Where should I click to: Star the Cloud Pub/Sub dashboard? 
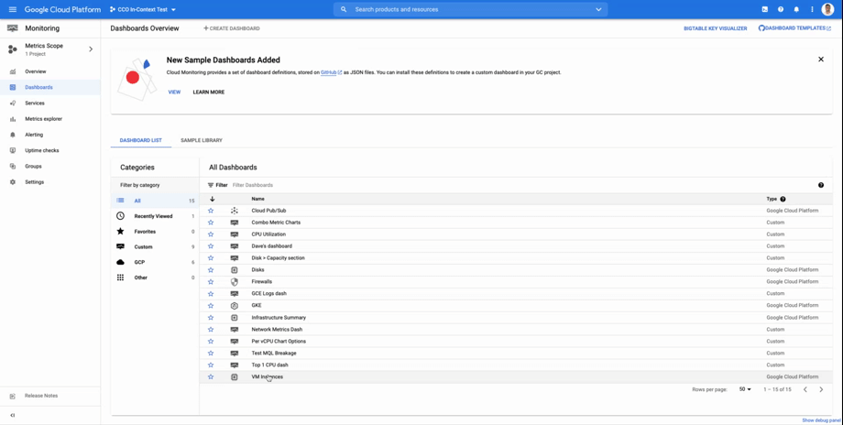(x=211, y=211)
